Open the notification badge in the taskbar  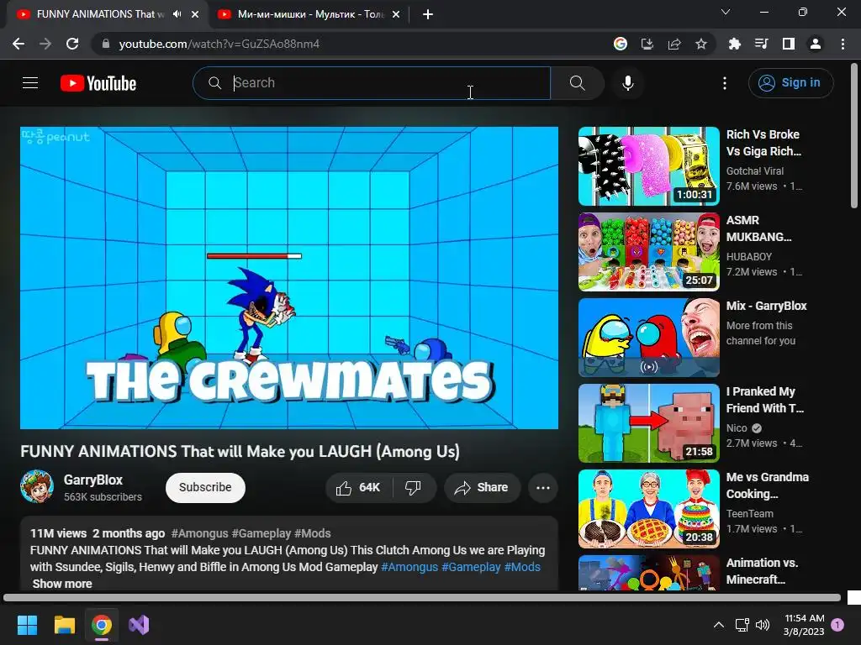coord(837,625)
